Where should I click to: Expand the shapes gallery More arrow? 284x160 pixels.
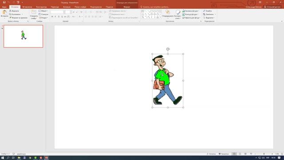[161, 17]
